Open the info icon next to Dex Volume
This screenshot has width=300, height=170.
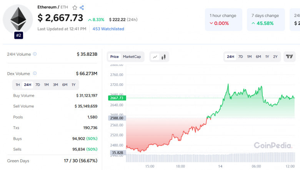point(35,73)
